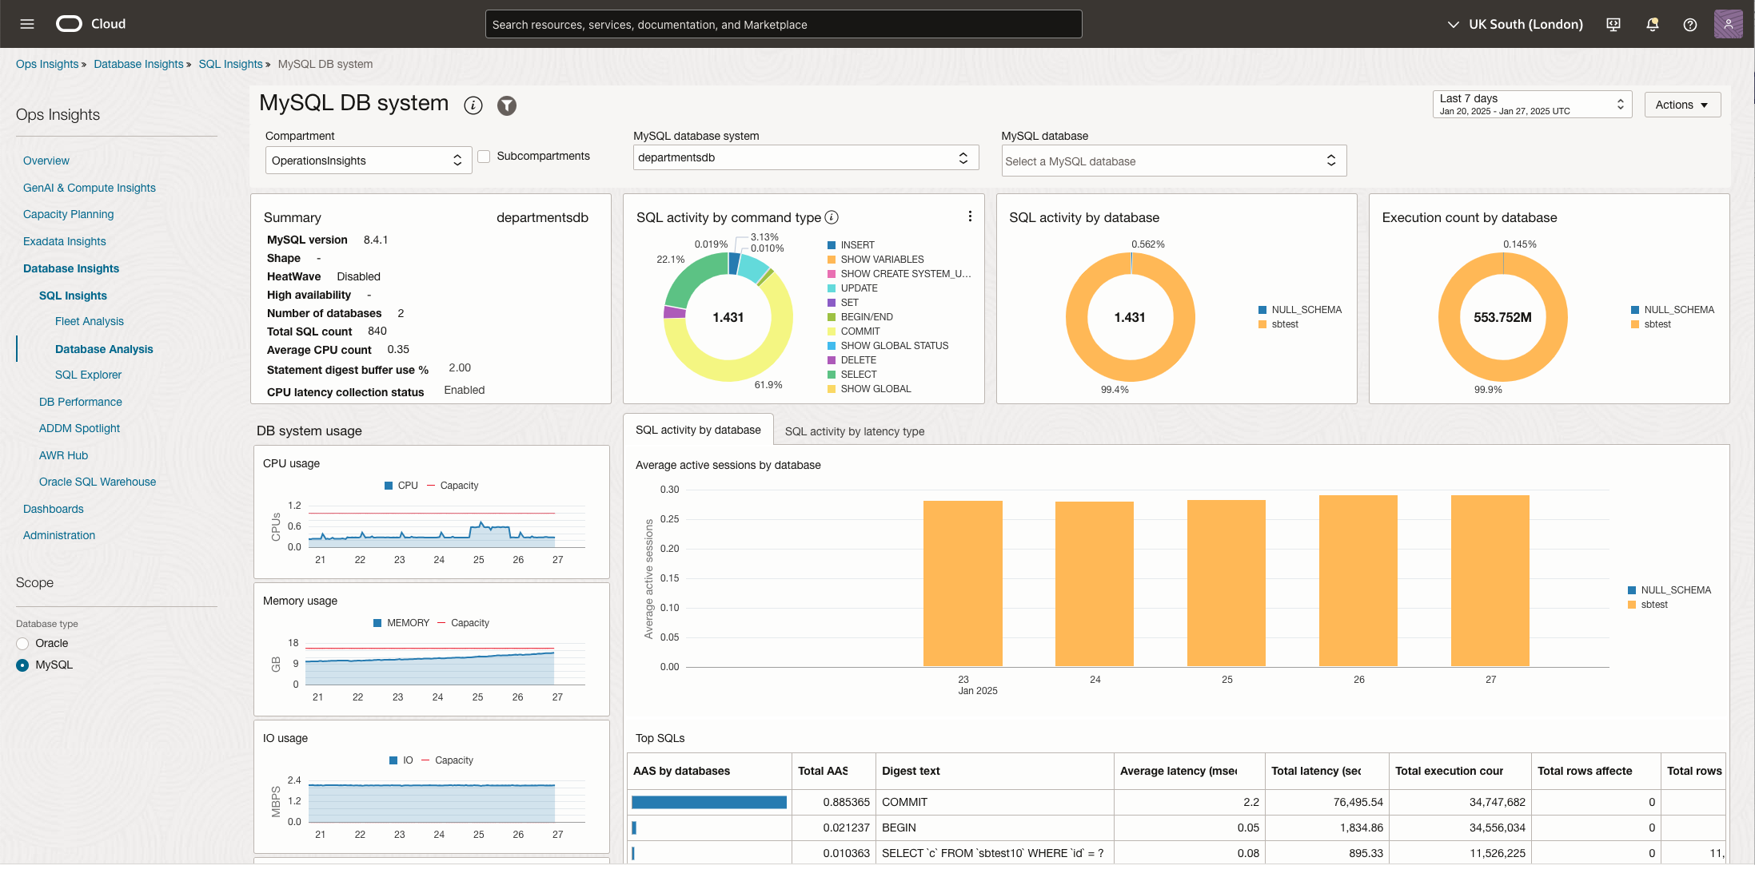Select the Oracle database type

[22, 644]
